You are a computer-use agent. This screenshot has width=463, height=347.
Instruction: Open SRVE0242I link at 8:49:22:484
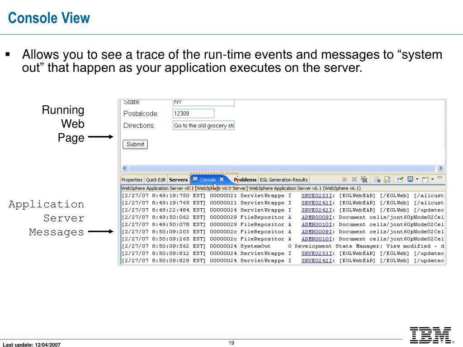317,210
